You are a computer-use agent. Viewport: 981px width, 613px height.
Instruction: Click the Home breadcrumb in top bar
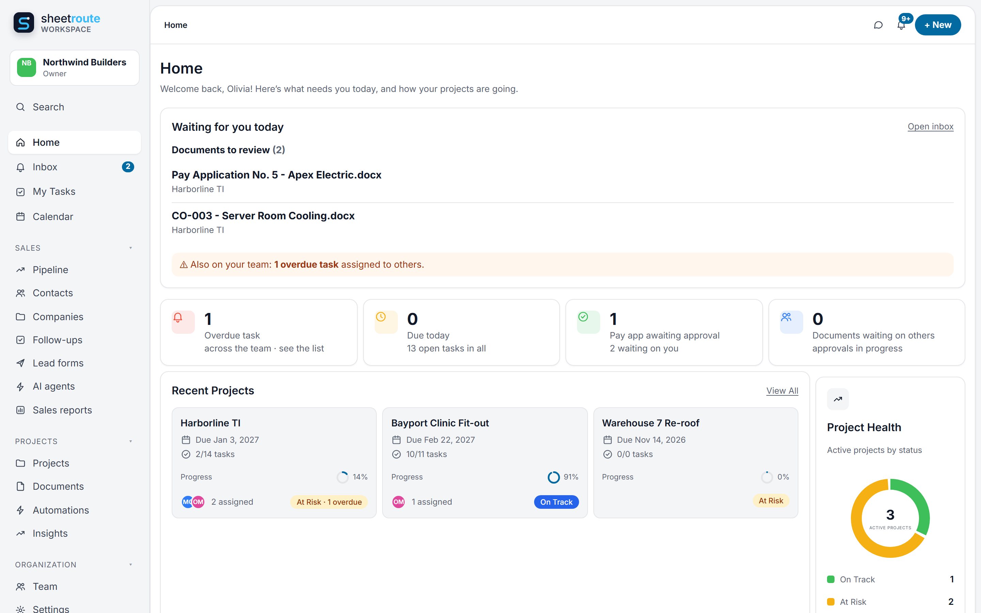click(175, 25)
